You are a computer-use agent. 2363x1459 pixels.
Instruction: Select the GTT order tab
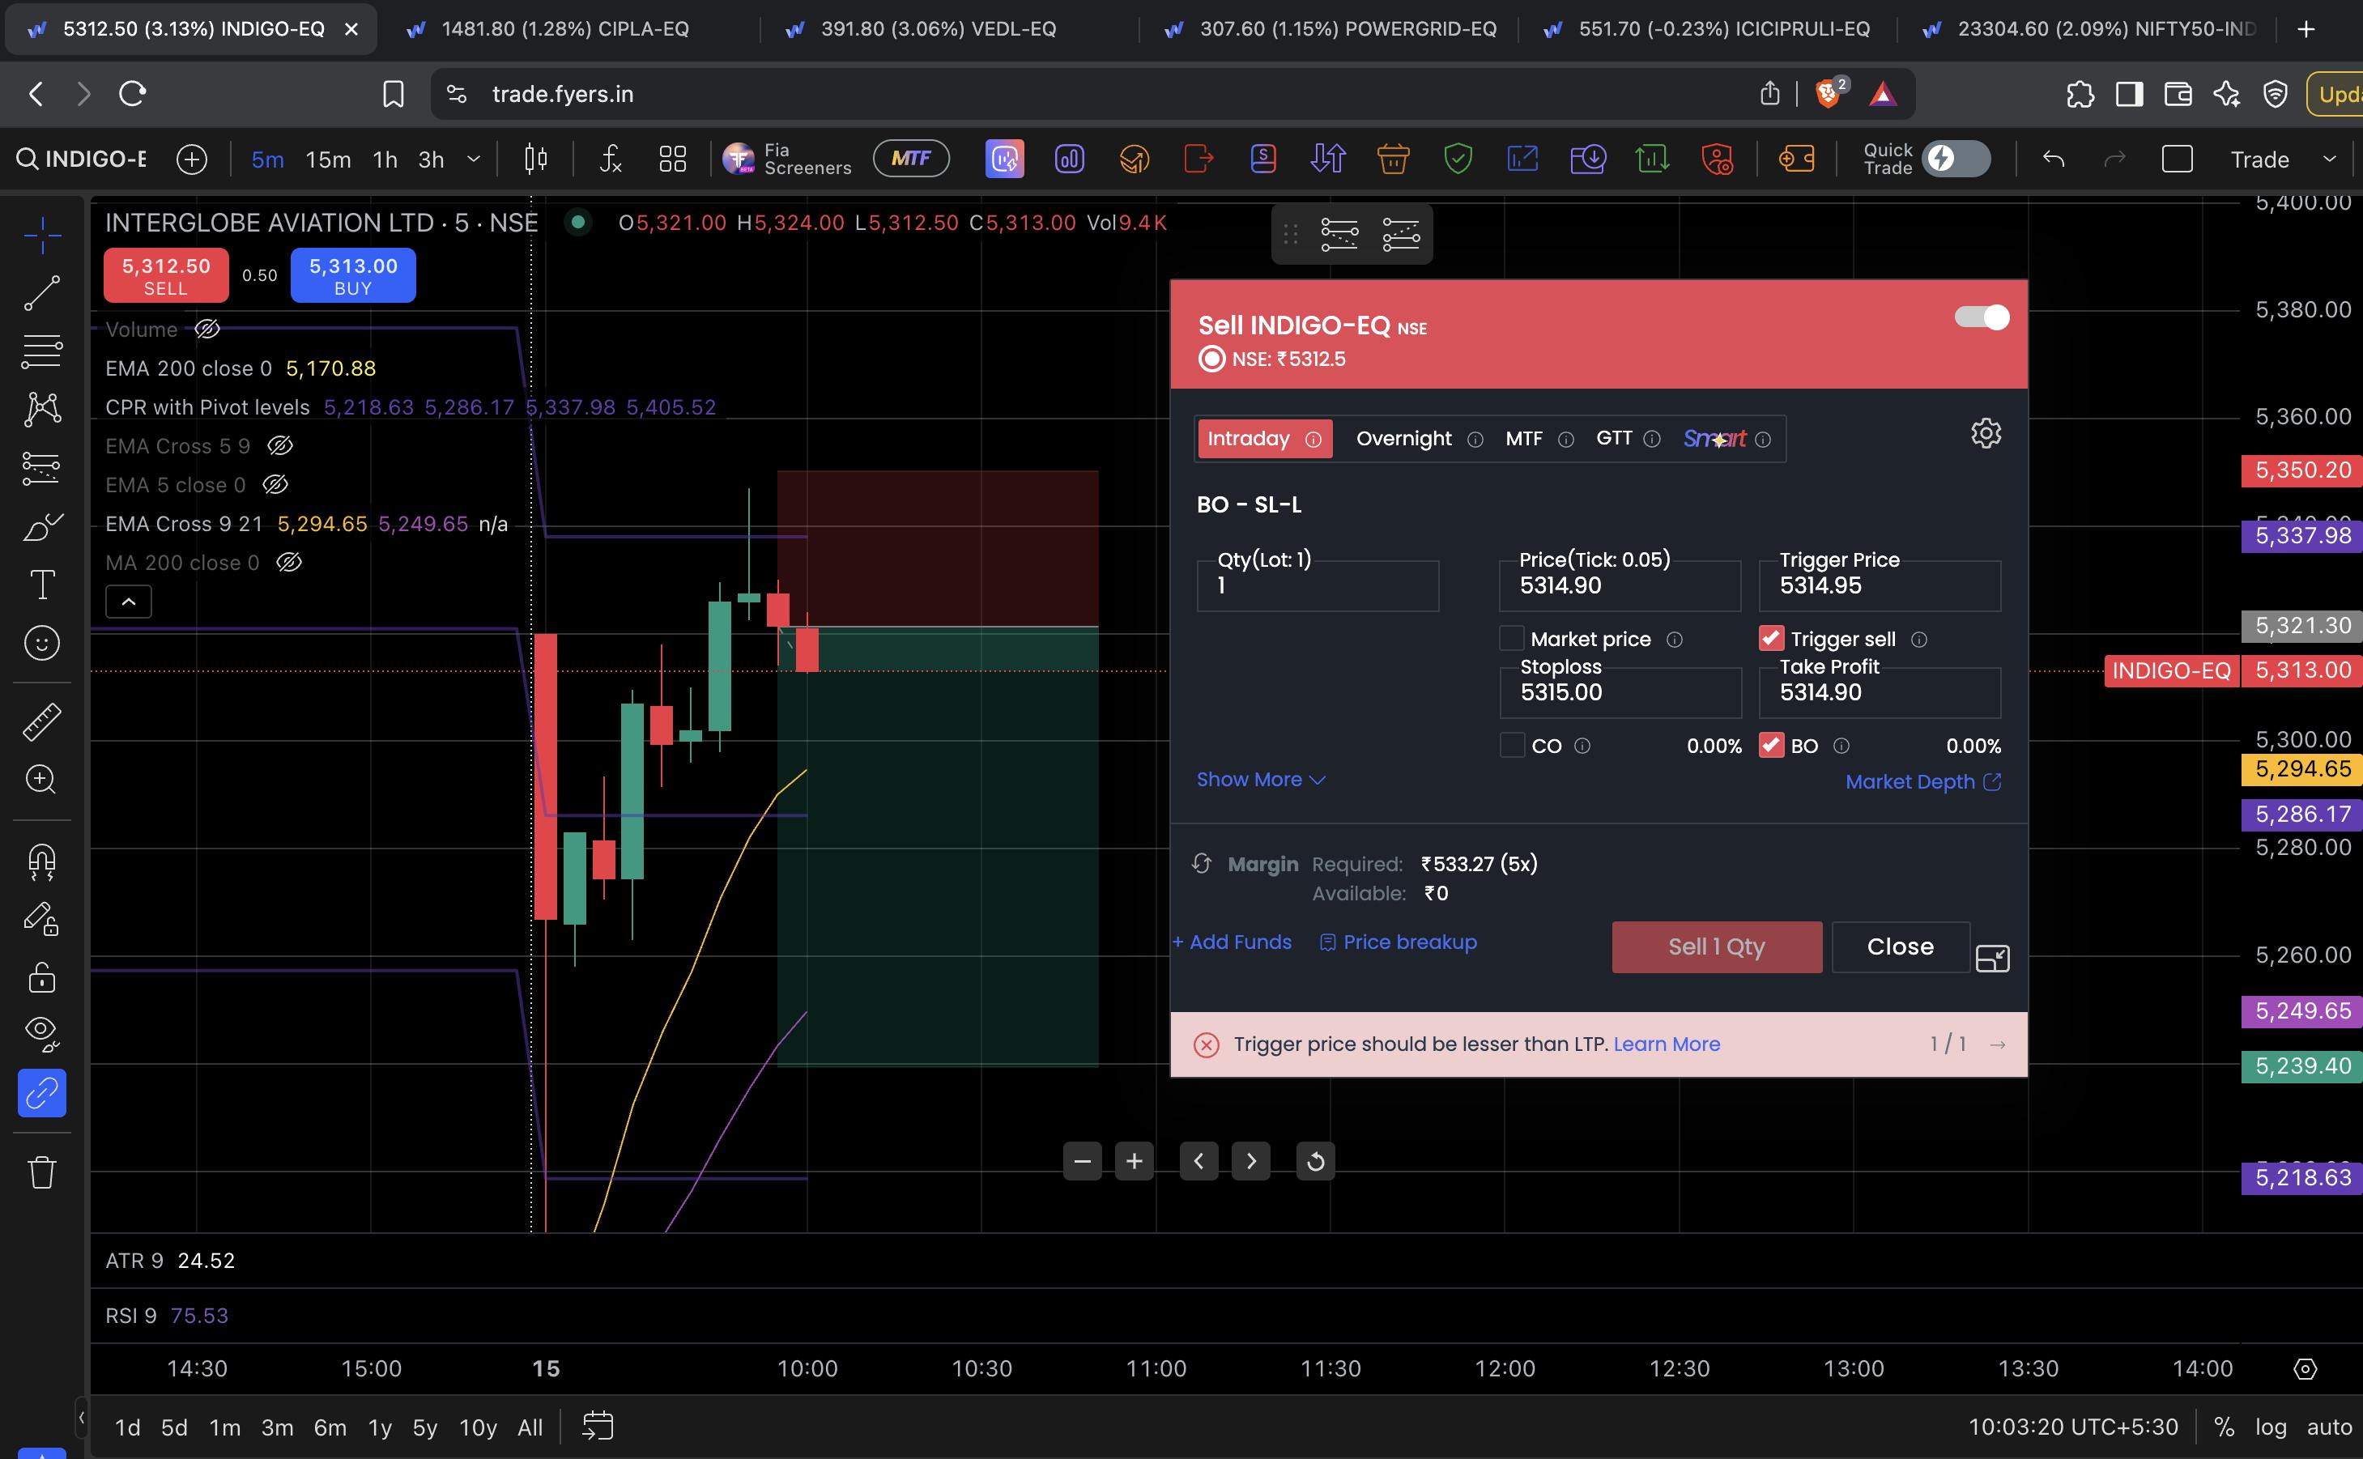click(1628, 439)
